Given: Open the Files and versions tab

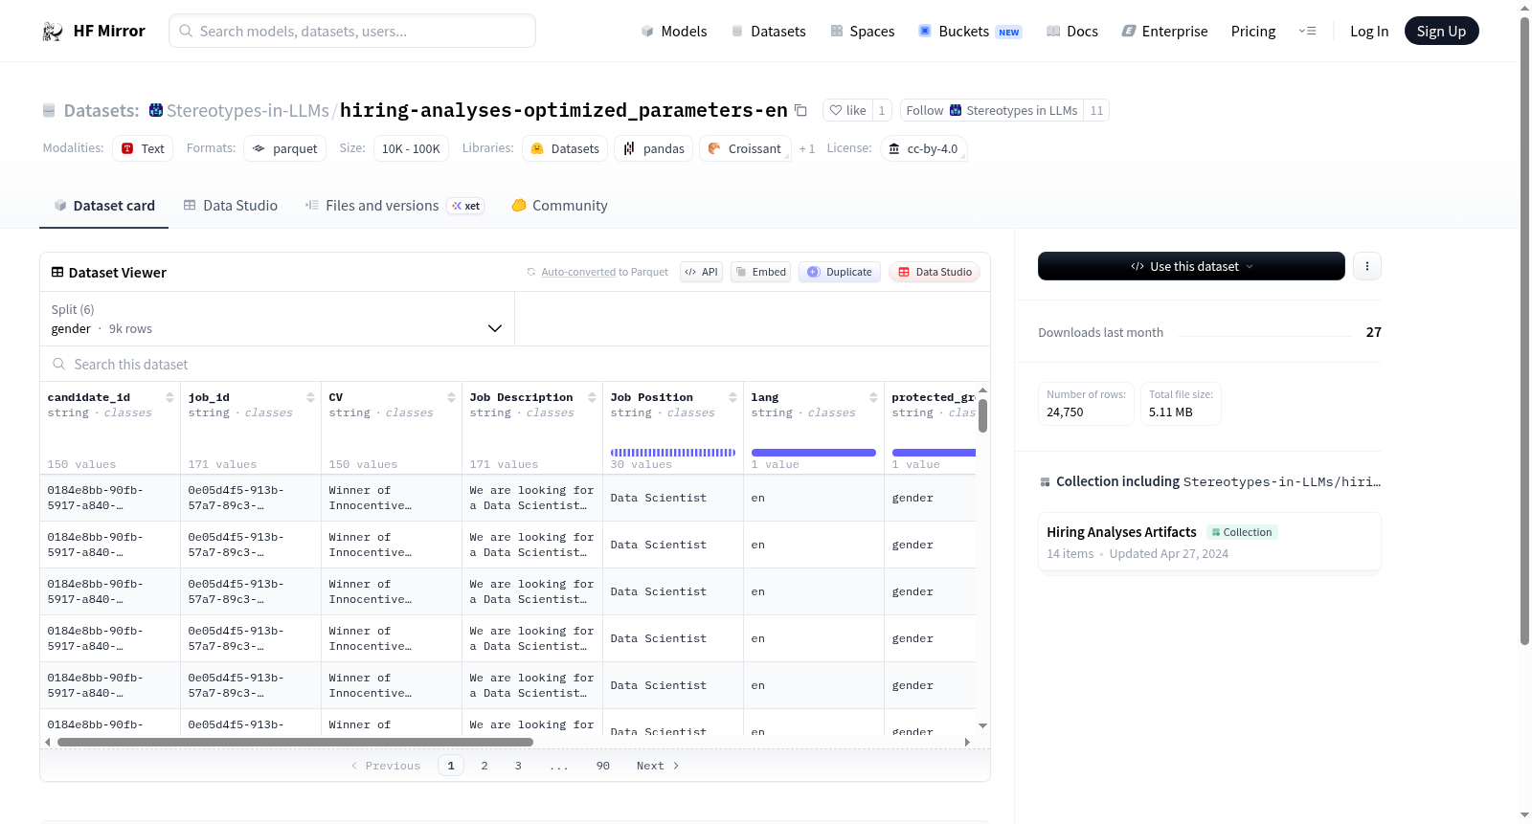Looking at the screenshot, I should coord(394,206).
